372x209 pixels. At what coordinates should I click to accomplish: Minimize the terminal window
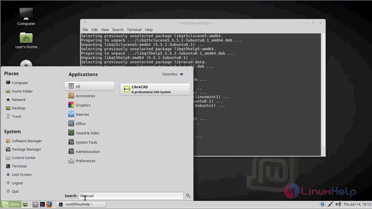[307, 23]
